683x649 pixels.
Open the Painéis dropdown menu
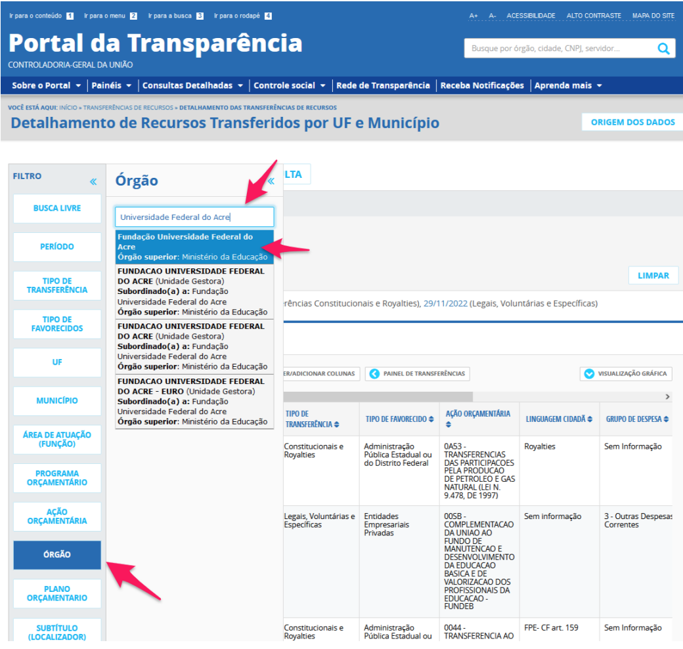click(112, 85)
